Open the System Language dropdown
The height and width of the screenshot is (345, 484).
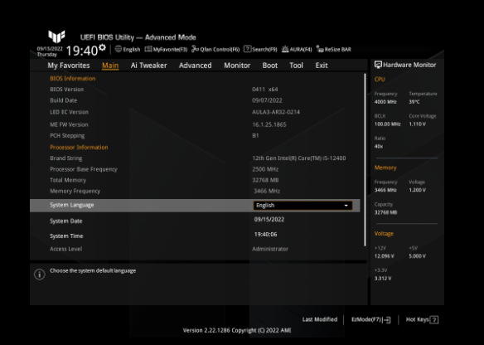click(302, 206)
